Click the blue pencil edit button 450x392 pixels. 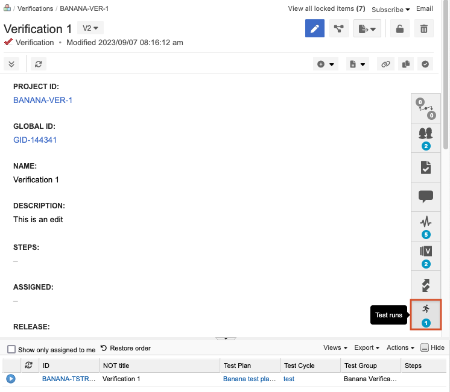tap(315, 28)
